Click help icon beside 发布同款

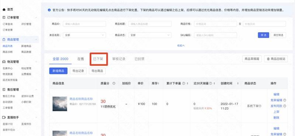285,106
